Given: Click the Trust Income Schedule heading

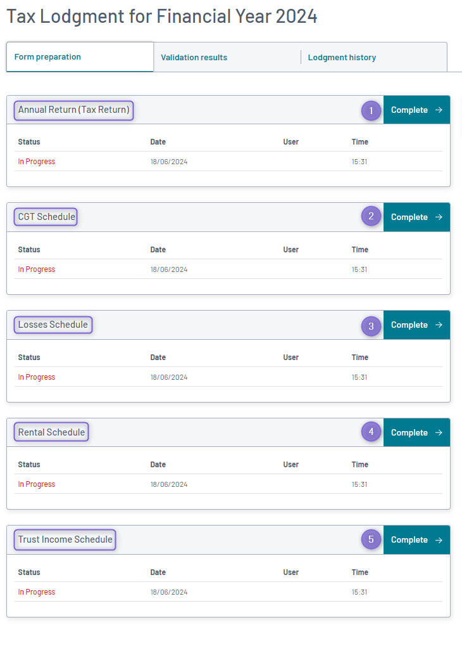Looking at the screenshot, I should (x=65, y=540).
